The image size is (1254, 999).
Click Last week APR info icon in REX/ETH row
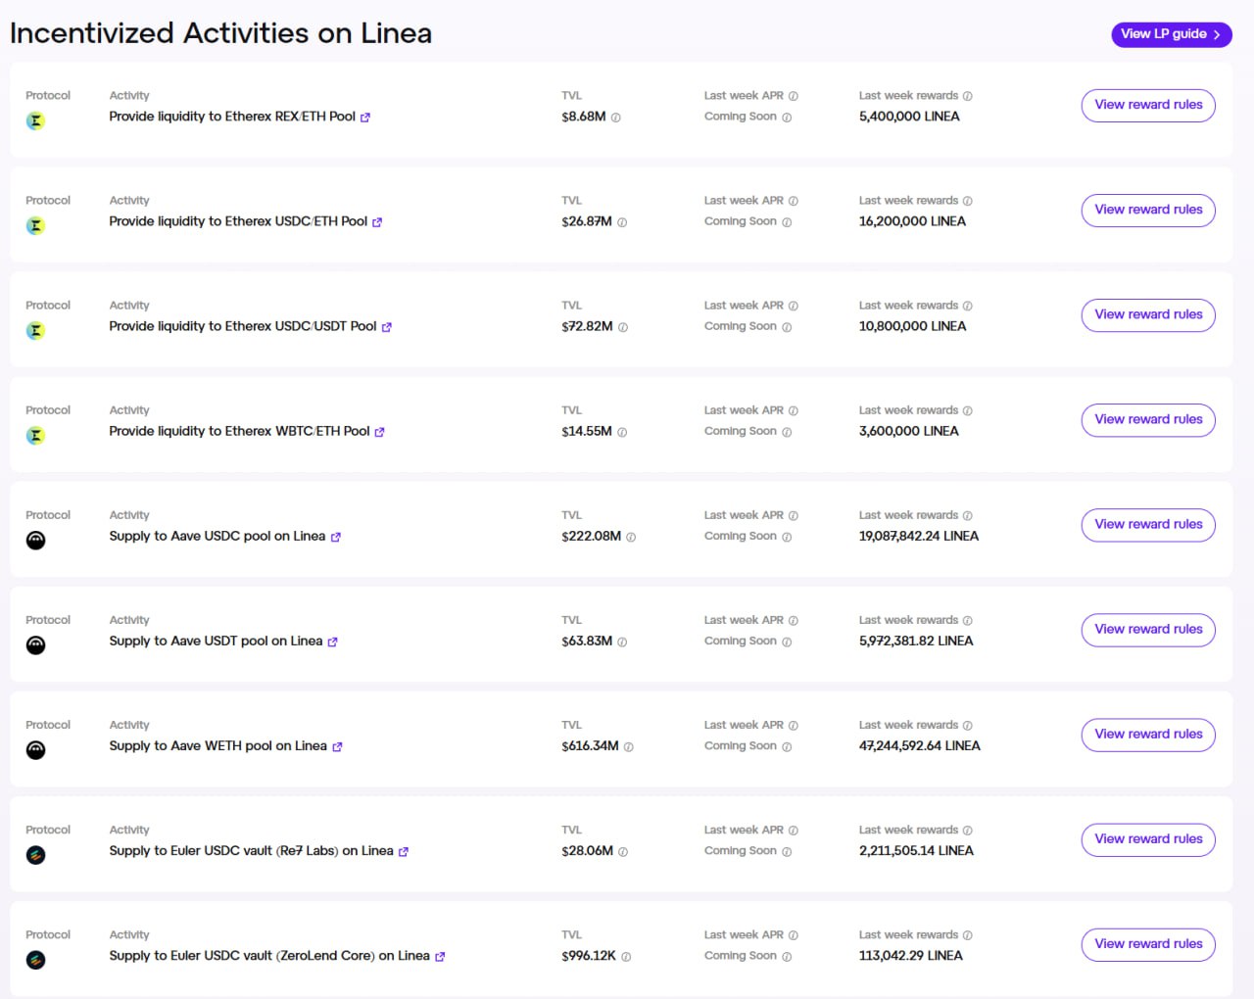[x=794, y=96]
